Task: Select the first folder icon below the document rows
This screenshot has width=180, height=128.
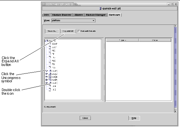Action: [x=50, y=71]
